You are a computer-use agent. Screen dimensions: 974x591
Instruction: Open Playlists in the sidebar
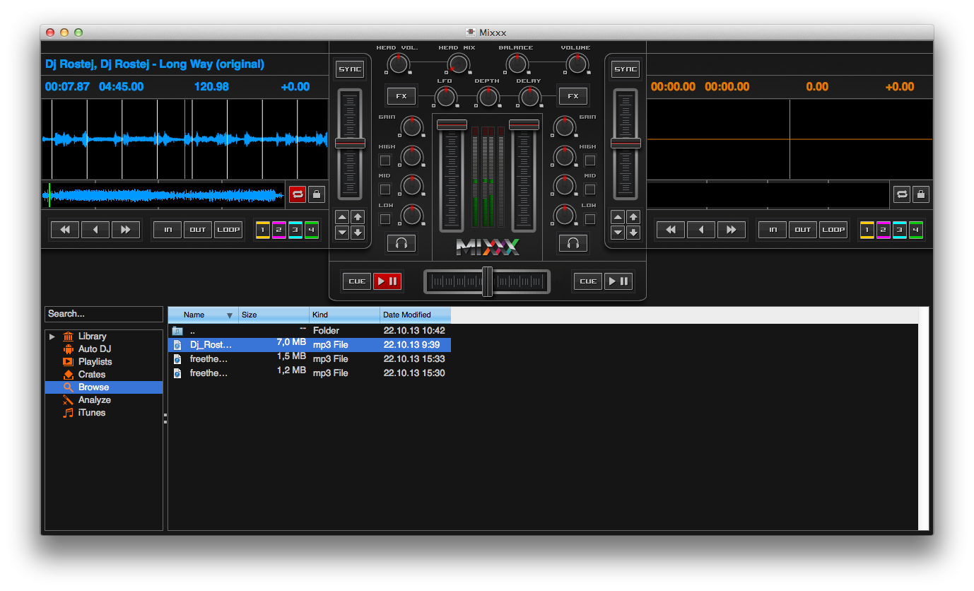tap(95, 362)
